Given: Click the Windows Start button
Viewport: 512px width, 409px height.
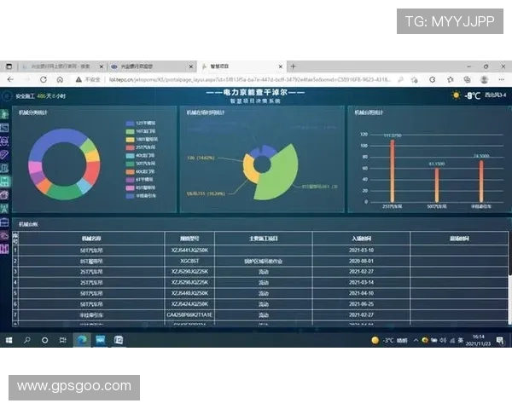Looking at the screenshot, I should point(9,339).
